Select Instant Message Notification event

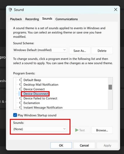(43, 107)
